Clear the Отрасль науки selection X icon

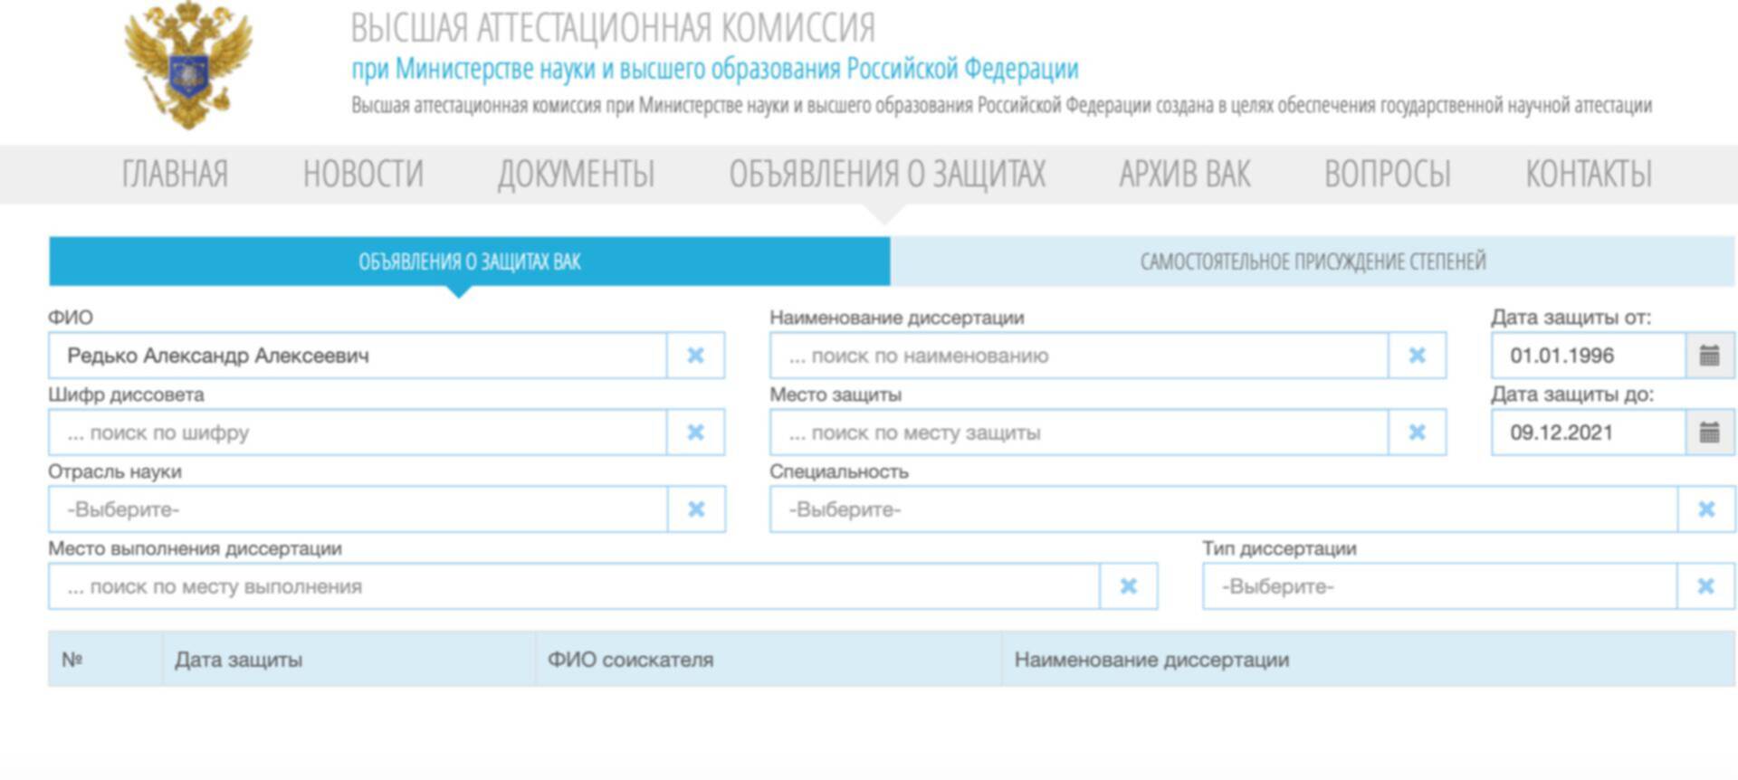pos(695,509)
